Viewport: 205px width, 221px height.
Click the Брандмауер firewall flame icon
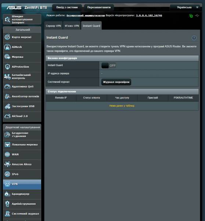pyautogui.click(x=7, y=194)
